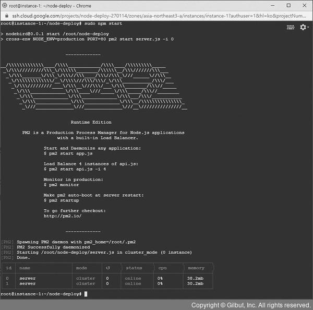The height and width of the screenshot is (310, 313).
Task: Click 'PM2 is a Production Process Manager' line
Action: (x=103, y=133)
